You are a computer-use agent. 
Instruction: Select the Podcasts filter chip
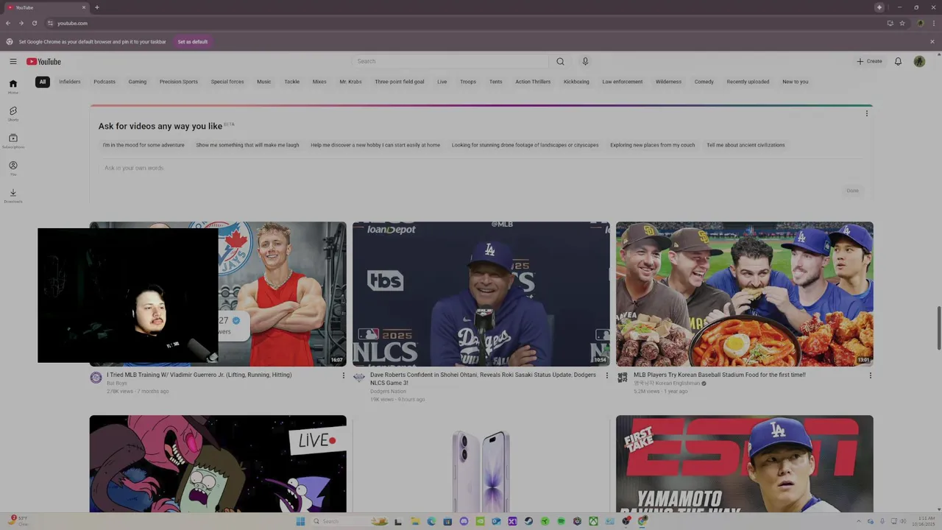coord(105,82)
